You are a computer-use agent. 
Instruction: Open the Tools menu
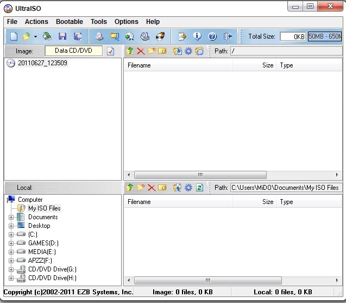click(99, 22)
